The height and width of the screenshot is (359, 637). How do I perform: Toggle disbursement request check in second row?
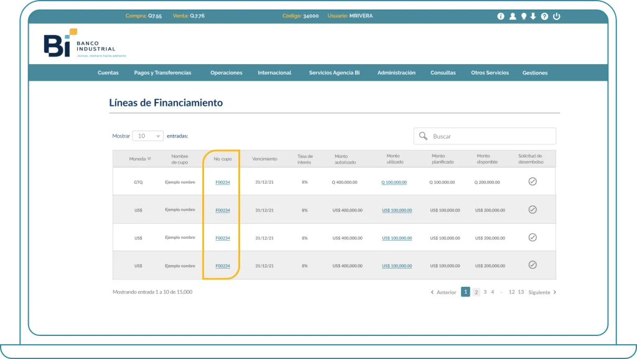pyautogui.click(x=532, y=210)
